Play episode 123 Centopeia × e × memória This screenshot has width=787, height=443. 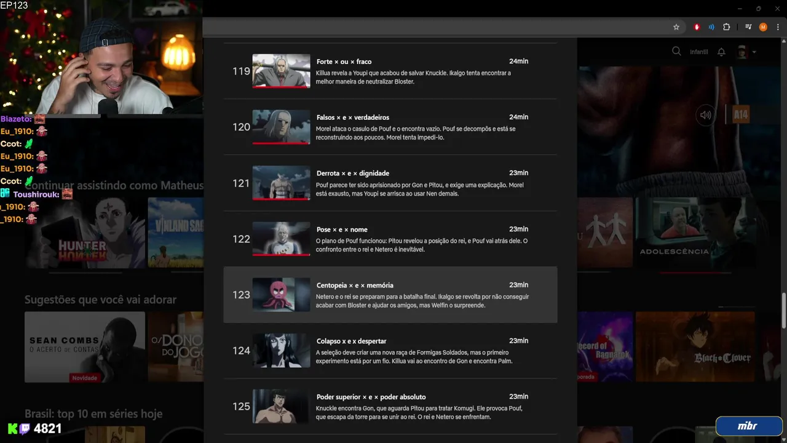click(390, 295)
